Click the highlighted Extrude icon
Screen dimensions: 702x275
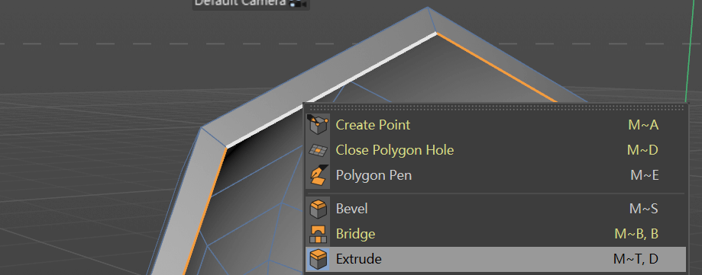click(318, 259)
